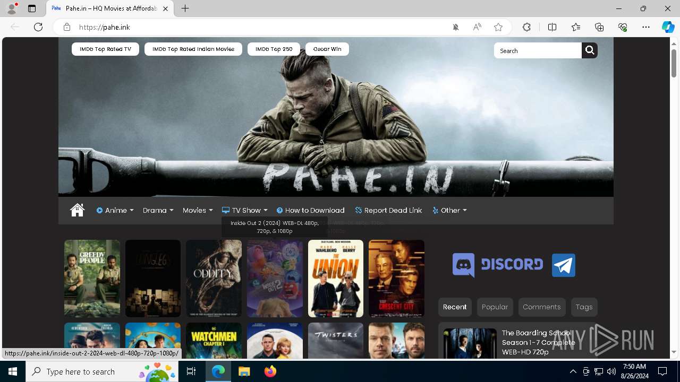Close the Pahe.in tab
Image resolution: width=680 pixels, height=382 pixels.
coord(166,8)
